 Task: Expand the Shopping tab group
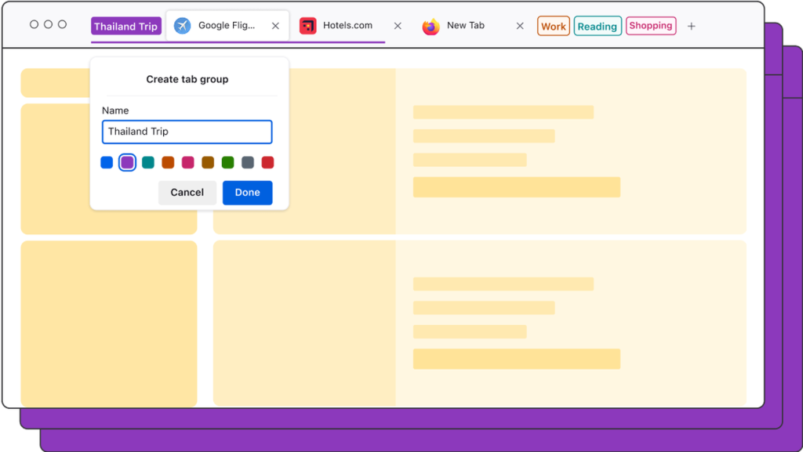coord(651,25)
